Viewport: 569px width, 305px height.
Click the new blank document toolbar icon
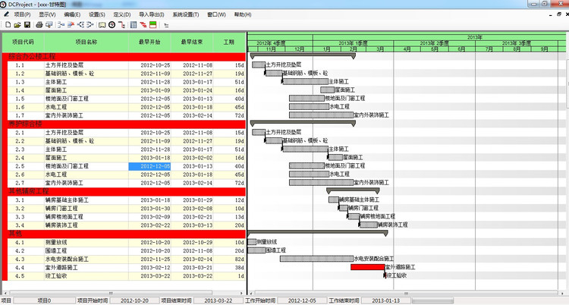click(x=6, y=24)
